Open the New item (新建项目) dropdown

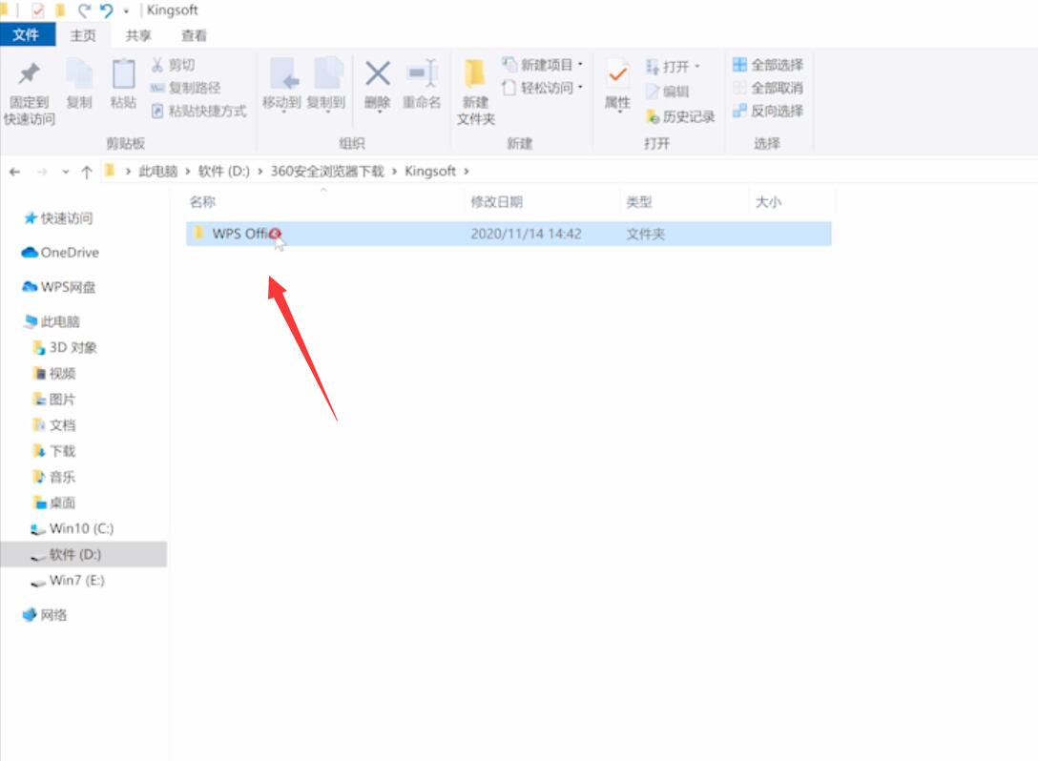[x=543, y=65]
